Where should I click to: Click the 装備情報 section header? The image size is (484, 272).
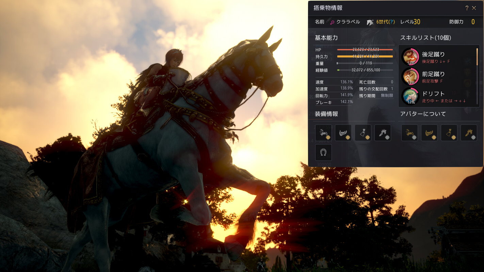326,114
